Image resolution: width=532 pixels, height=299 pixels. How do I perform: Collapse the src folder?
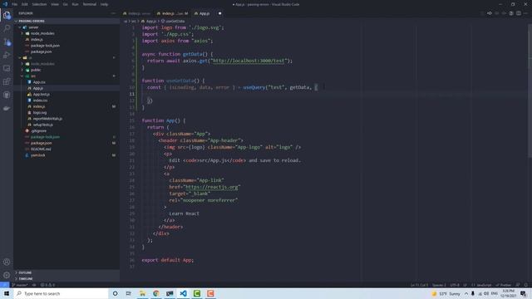(x=33, y=76)
